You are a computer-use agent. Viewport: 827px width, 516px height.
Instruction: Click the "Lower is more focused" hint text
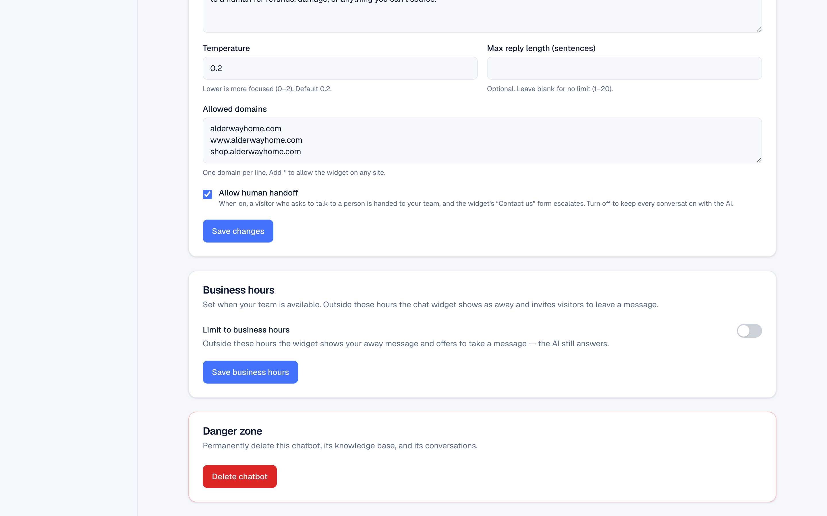point(267,89)
